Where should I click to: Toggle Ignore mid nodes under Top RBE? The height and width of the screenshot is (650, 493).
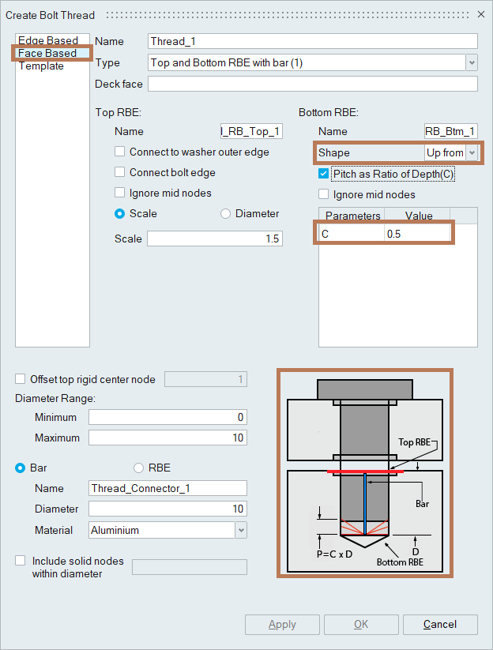120,193
